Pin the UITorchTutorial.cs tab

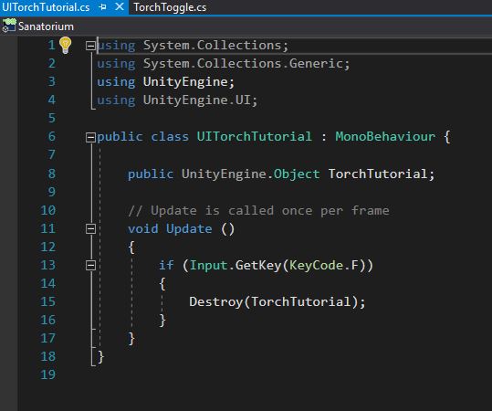(x=102, y=7)
